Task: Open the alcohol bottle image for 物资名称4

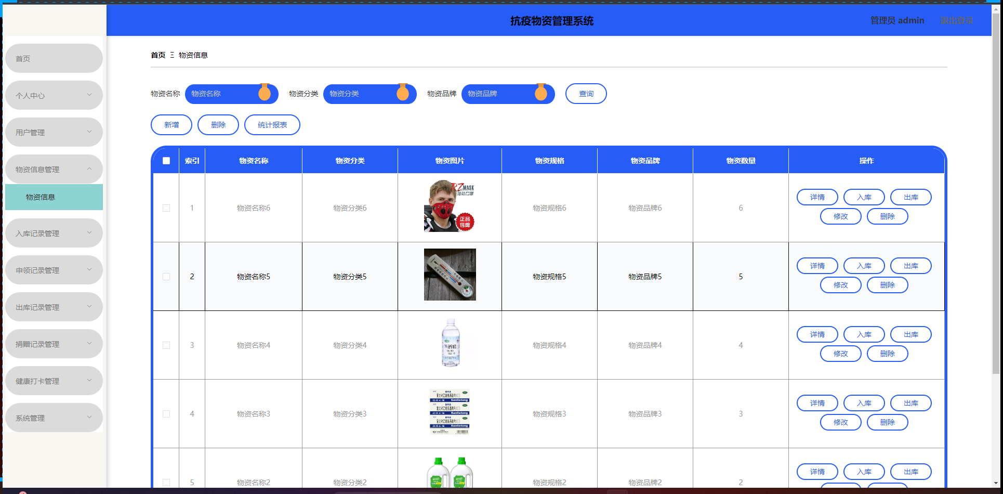Action: pos(450,343)
